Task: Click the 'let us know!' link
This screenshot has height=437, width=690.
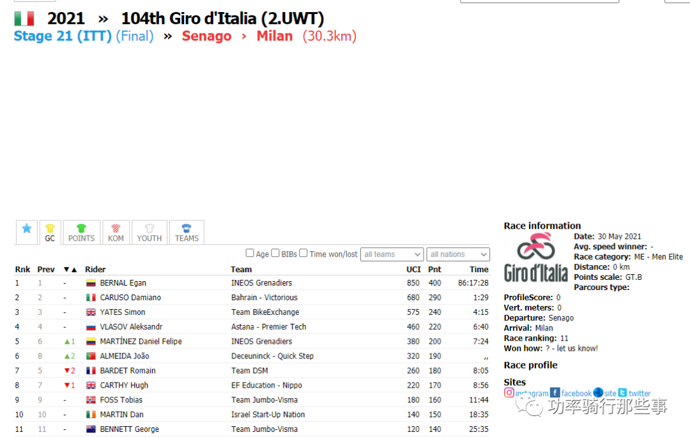Action: 578,349
